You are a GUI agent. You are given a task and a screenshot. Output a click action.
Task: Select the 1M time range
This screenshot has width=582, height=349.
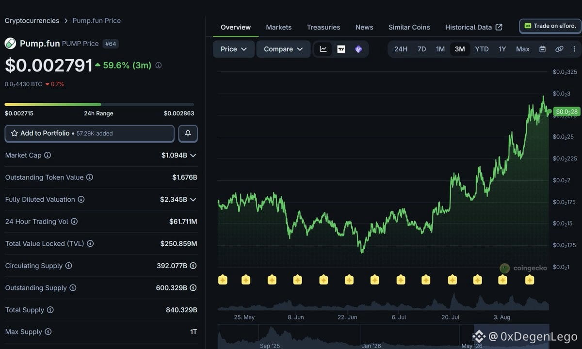pos(440,49)
